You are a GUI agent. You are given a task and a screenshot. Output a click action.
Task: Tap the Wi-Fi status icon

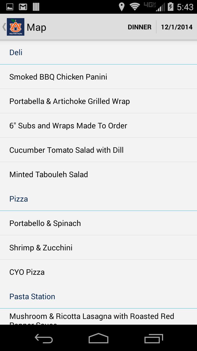[134, 7]
